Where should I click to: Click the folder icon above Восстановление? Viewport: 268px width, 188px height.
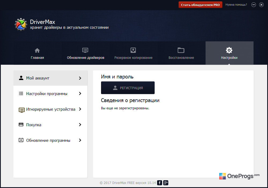(181, 50)
